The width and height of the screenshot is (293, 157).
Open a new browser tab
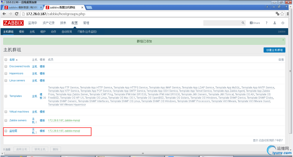coord(89,7)
